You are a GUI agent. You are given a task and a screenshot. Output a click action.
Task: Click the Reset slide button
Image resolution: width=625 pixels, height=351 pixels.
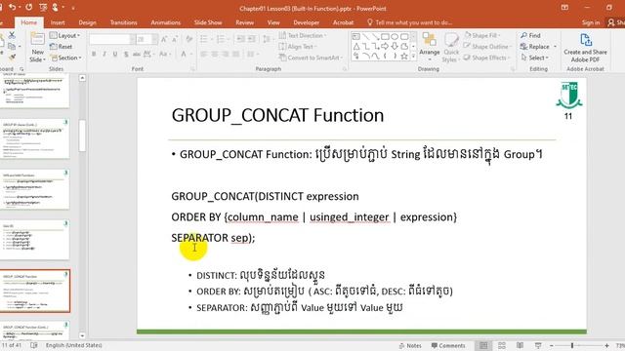coord(61,47)
